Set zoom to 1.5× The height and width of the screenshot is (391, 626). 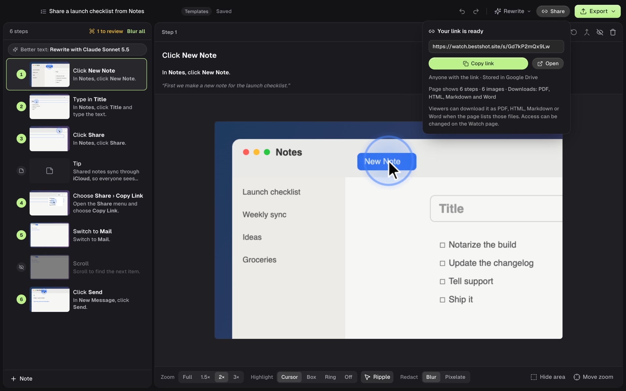(x=205, y=377)
